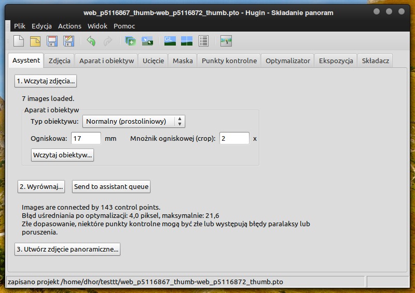
Task: Open the Maska tab
Action: coord(183,61)
